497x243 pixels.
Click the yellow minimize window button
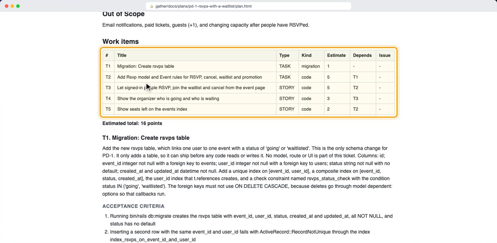pyautogui.click(x=12, y=6)
